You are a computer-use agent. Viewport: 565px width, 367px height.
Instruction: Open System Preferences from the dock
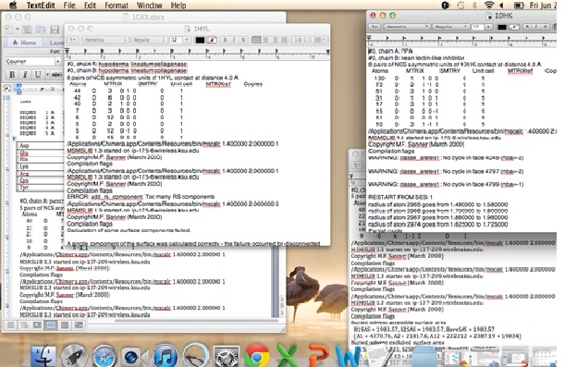coord(227,357)
